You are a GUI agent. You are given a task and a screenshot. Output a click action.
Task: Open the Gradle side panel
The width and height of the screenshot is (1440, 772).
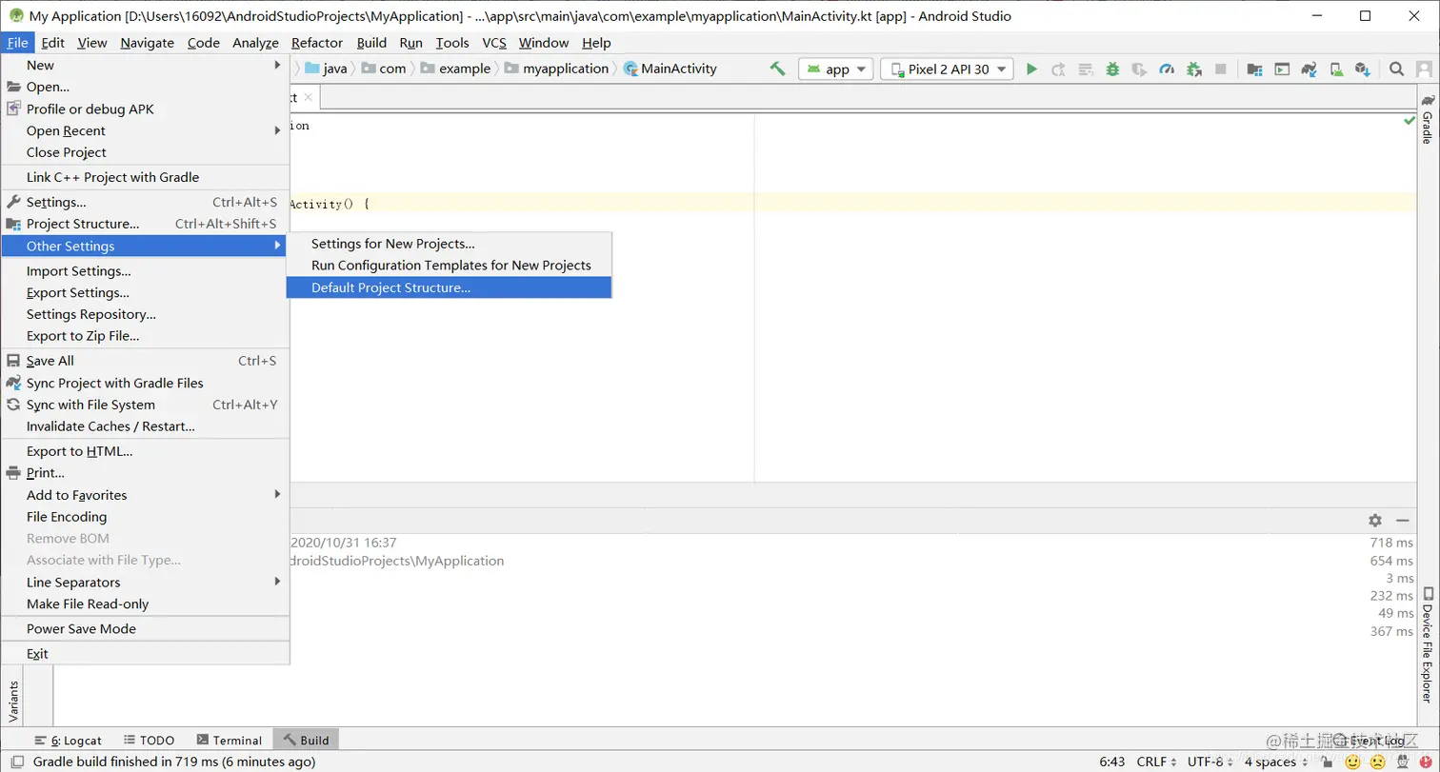pyautogui.click(x=1428, y=119)
